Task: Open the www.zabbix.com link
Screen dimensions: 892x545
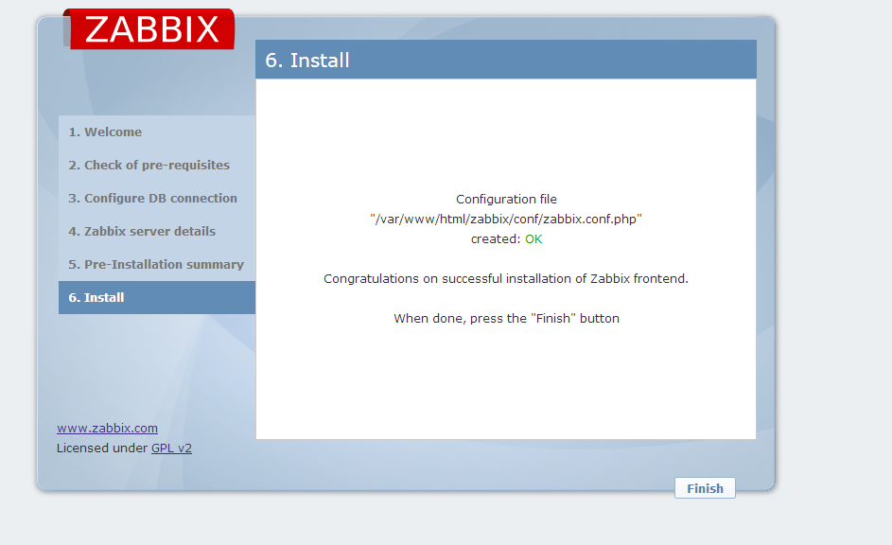Action: pyautogui.click(x=107, y=428)
